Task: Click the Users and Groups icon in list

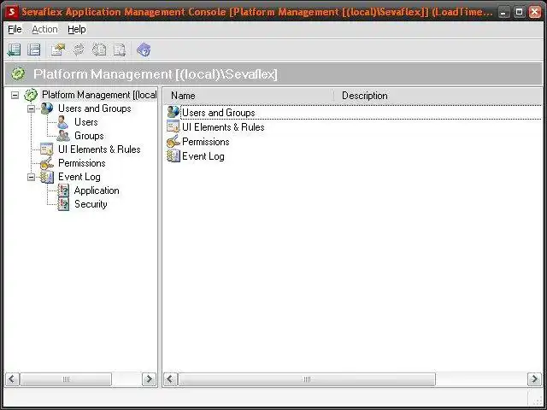Action: pyautogui.click(x=173, y=112)
